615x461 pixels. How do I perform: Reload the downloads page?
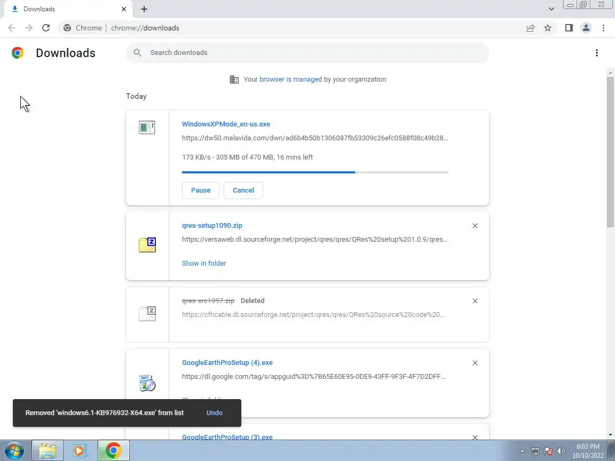(x=46, y=28)
